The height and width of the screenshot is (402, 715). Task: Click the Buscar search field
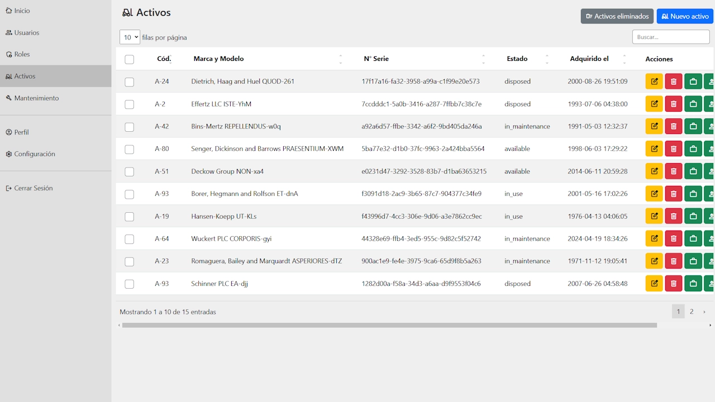pos(670,37)
